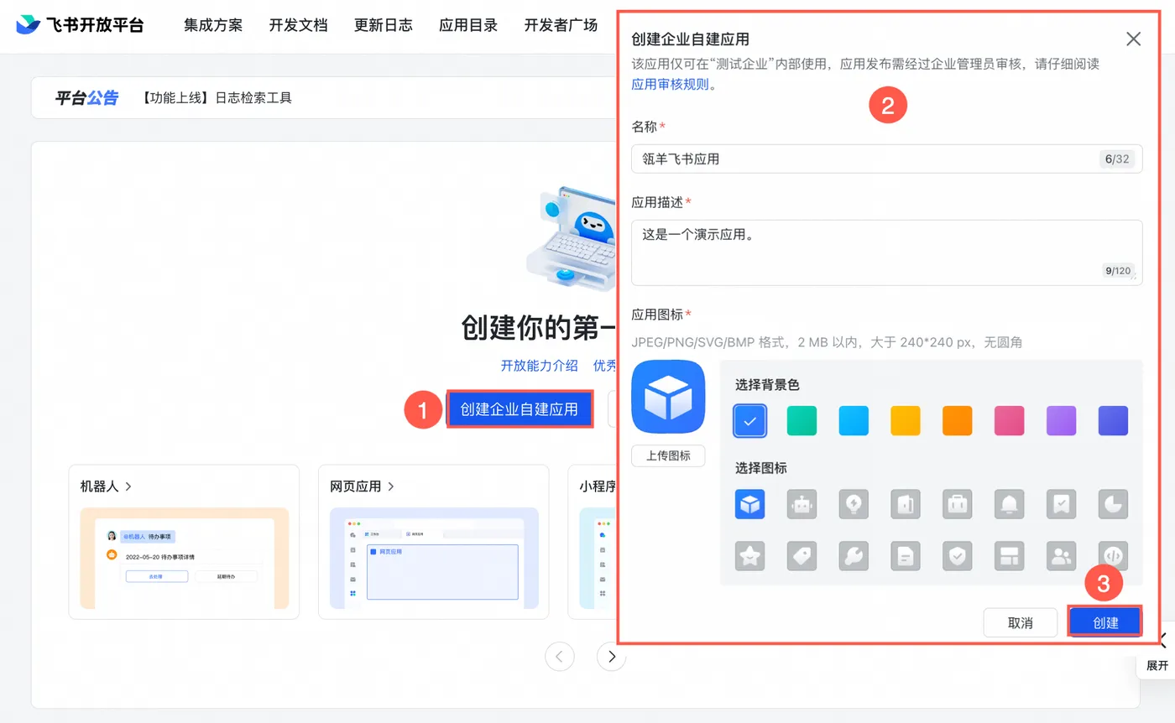Select the bell app icon
This screenshot has width=1175, height=723.
pos(1010,504)
